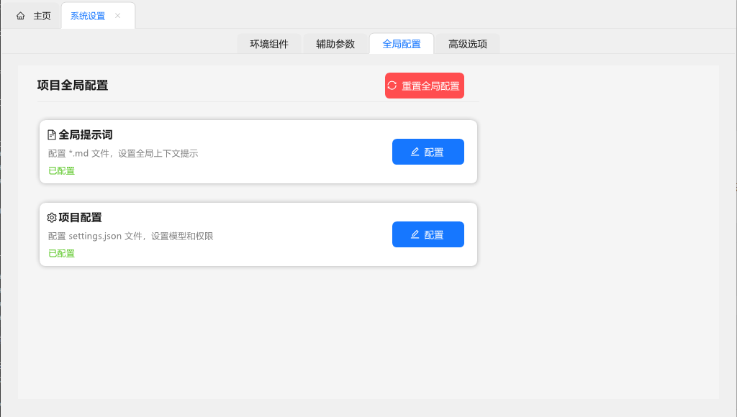Open the 高级选项 tab

click(x=466, y=43)
